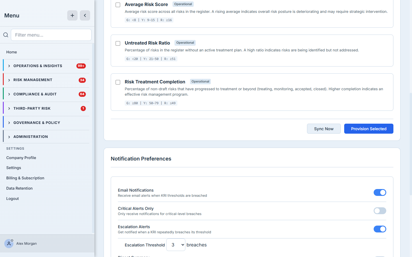Expand Governance & Policy chevron

pyautogui.click(x=9, y=123)
